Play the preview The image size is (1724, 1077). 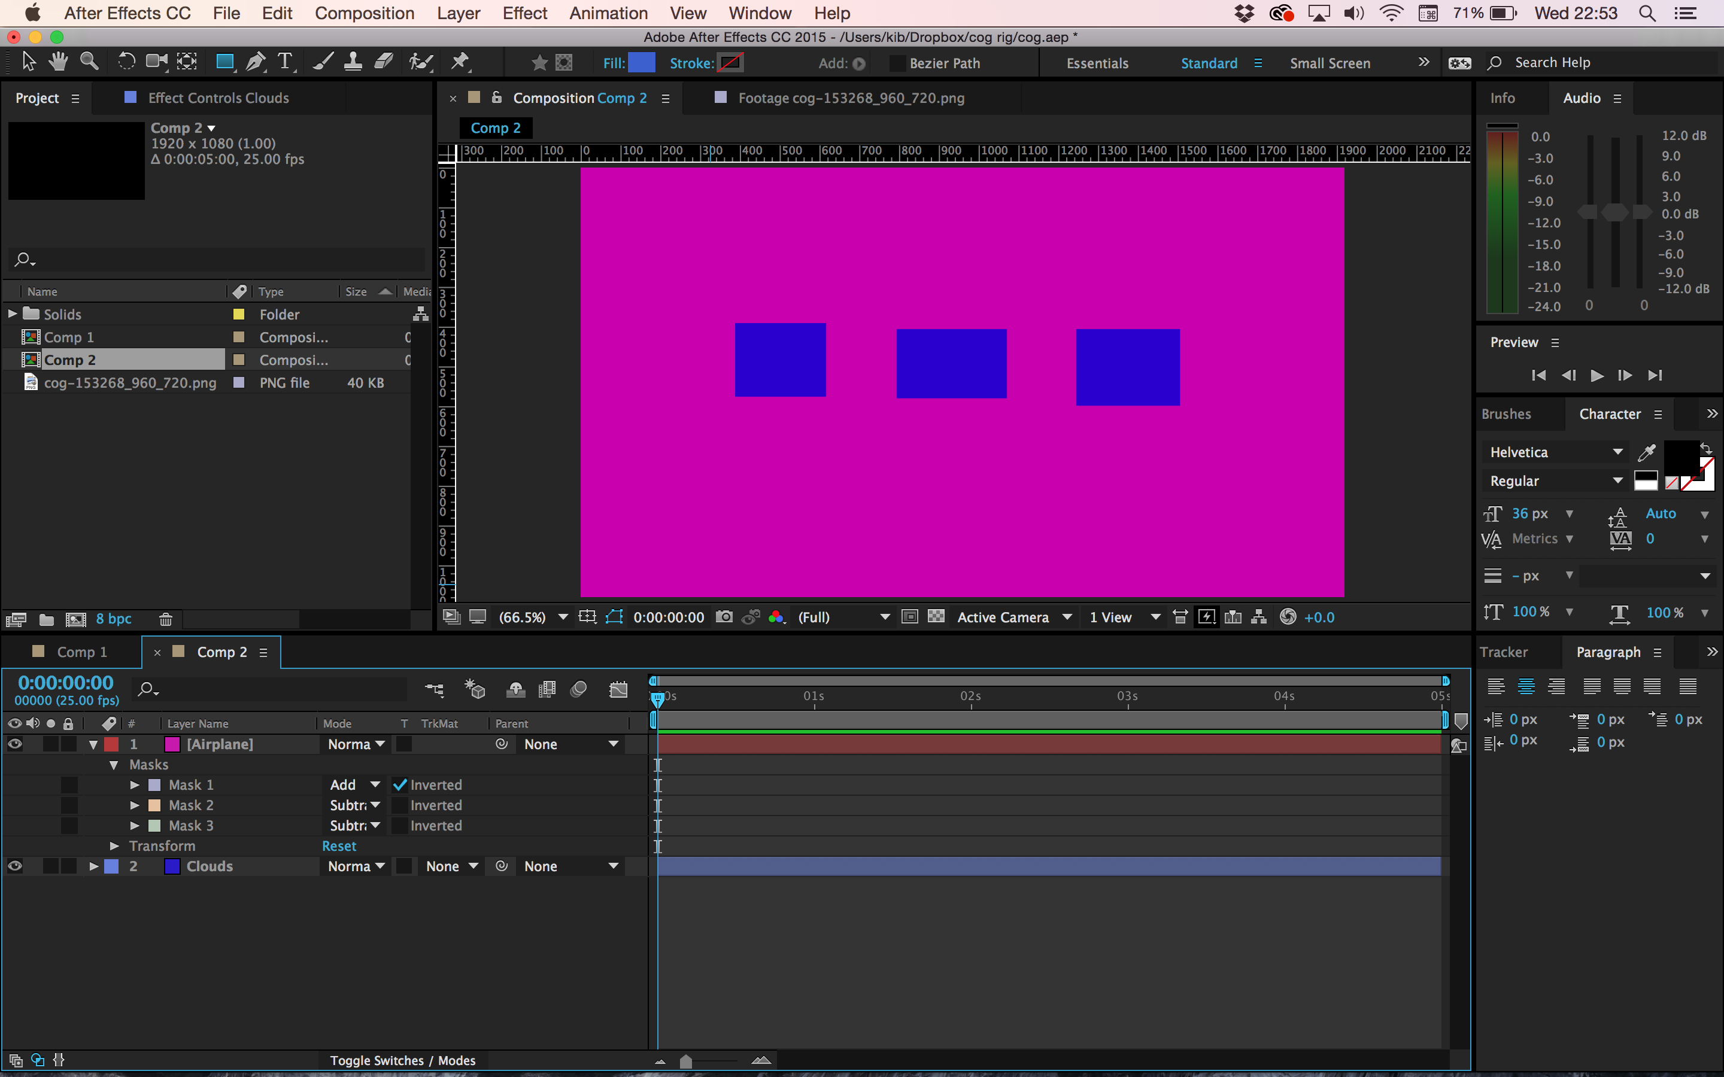(1596, 375)
